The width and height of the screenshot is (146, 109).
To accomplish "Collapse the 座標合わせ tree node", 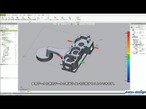I will tap(1, 39).
